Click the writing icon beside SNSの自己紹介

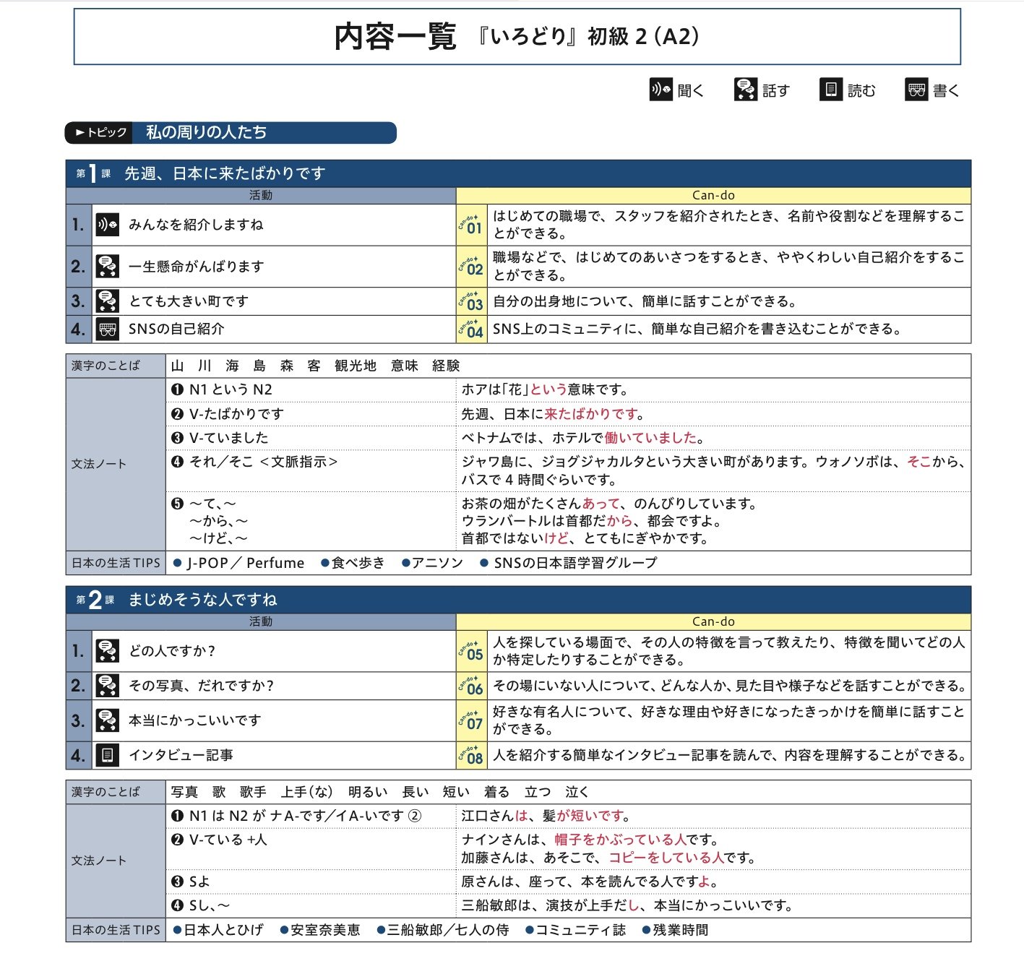(108, 329)
